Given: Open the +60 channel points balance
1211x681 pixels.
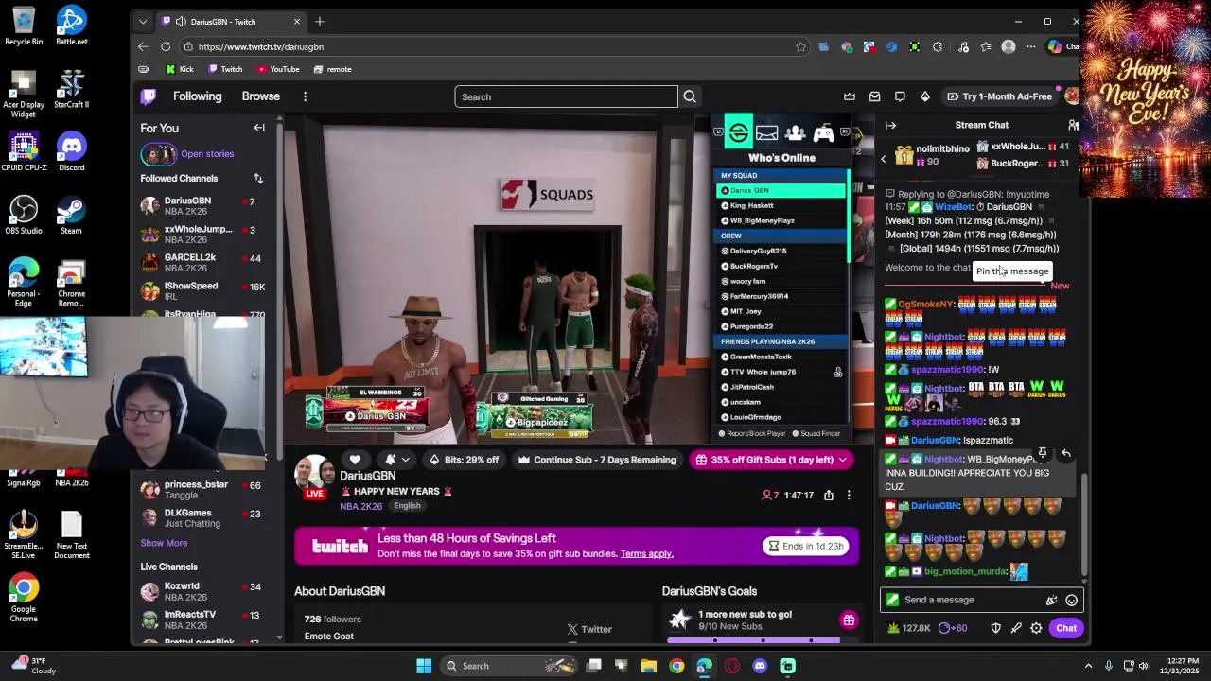Looking at the screenshot, I should [953, 628].
